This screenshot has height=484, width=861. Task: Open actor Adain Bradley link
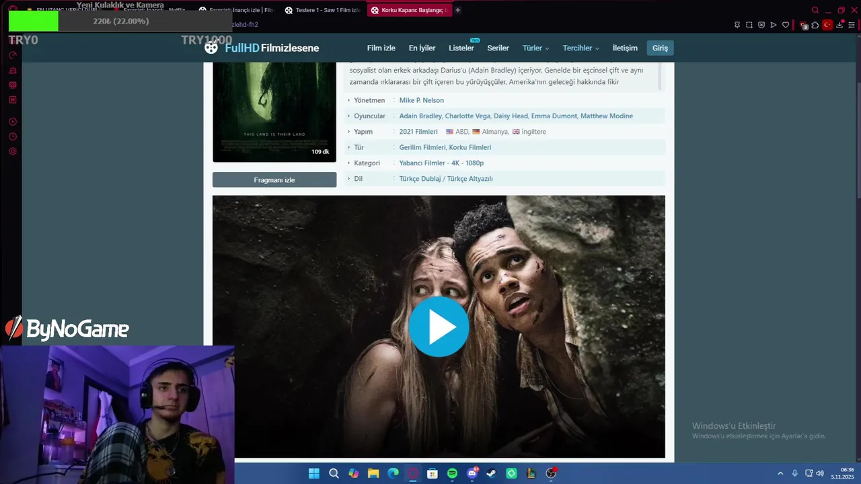pyautogui.click(x=420, y=116)
